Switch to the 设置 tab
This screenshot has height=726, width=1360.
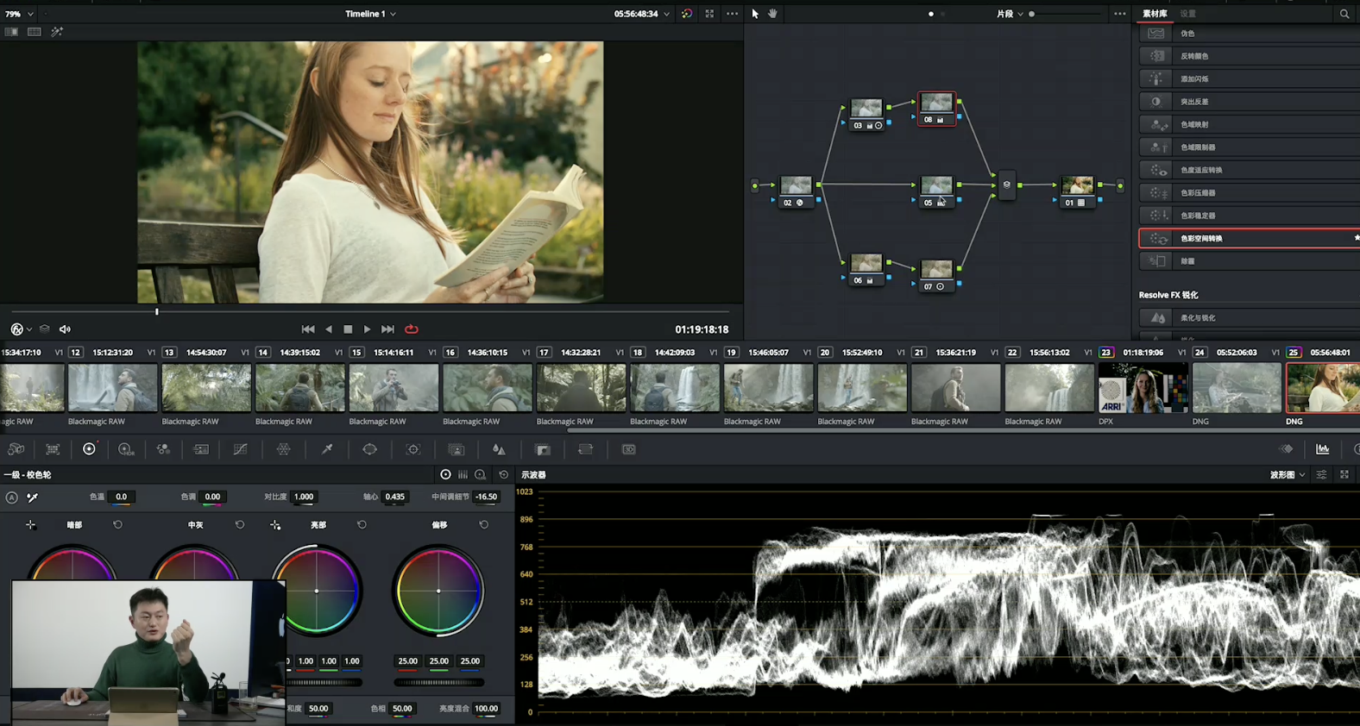[x=1188, y=14]
